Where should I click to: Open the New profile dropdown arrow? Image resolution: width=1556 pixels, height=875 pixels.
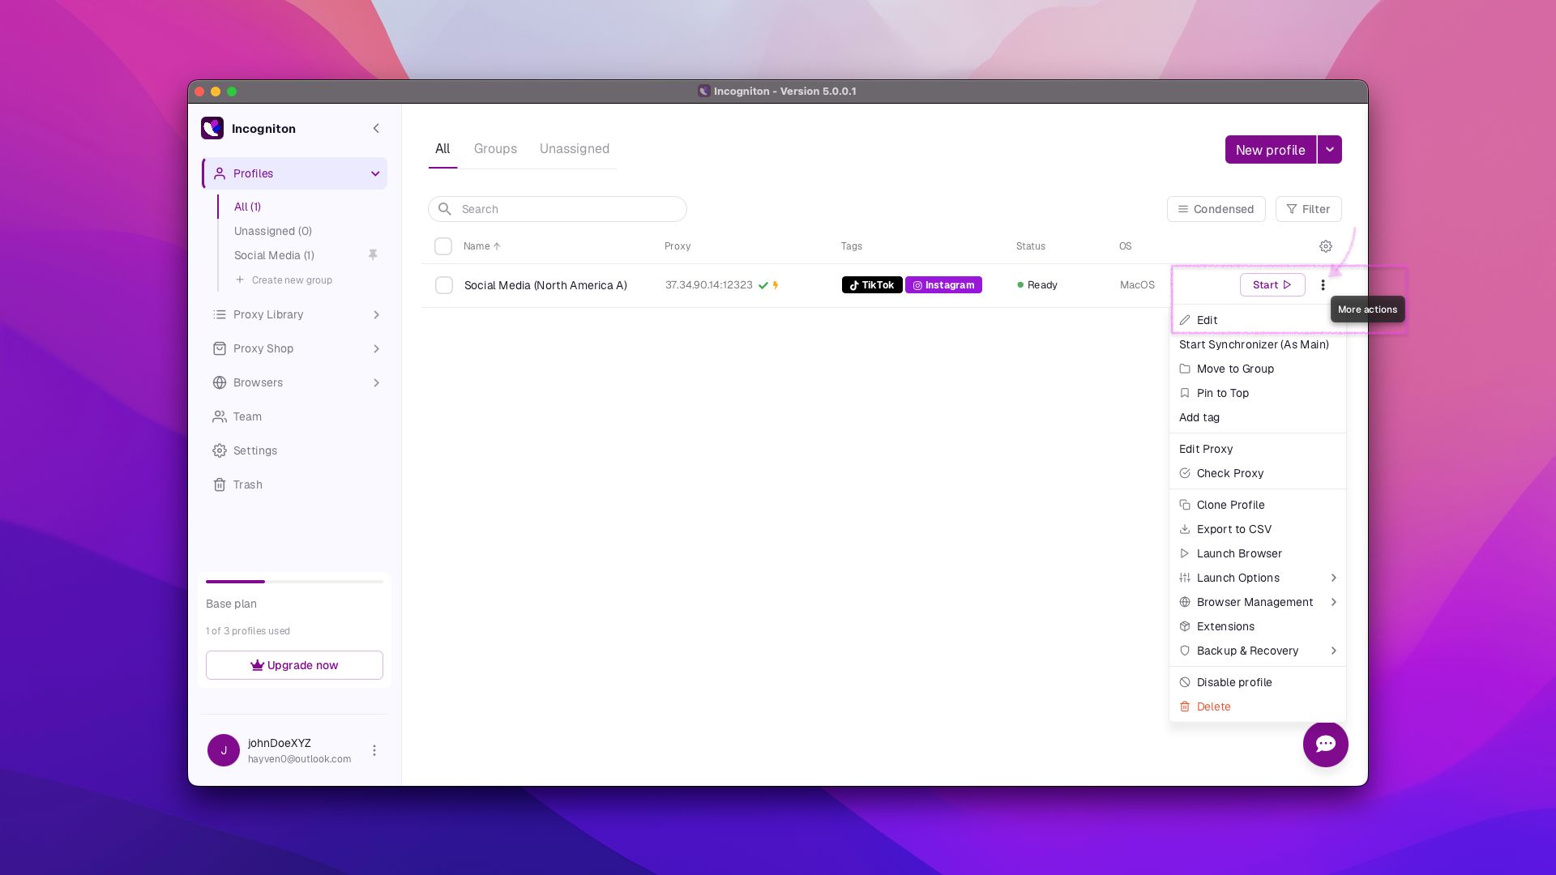(x=1330, y=150)
